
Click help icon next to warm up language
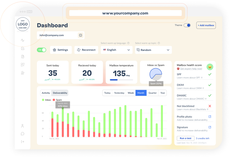tap(128, 43)
